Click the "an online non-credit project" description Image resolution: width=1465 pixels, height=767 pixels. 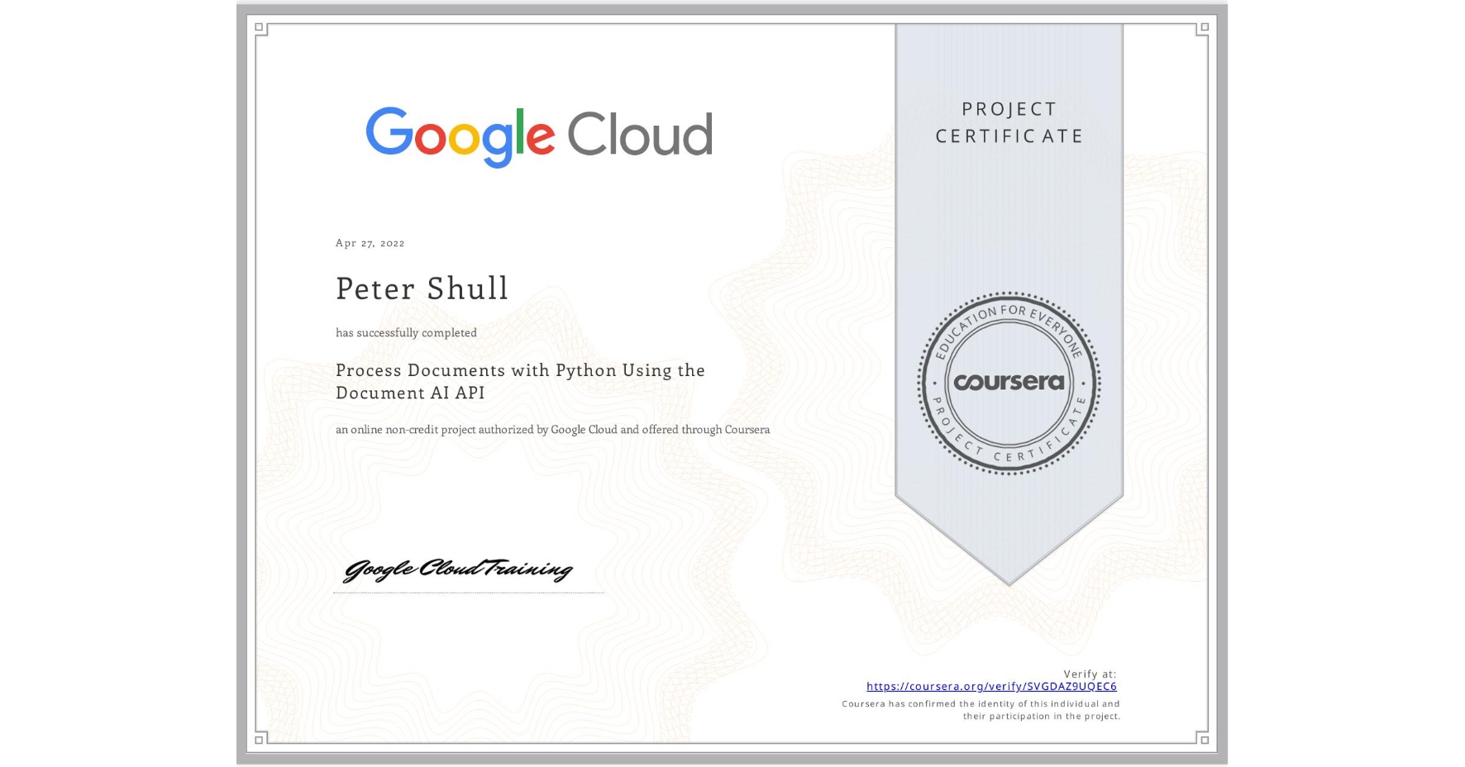552,429
